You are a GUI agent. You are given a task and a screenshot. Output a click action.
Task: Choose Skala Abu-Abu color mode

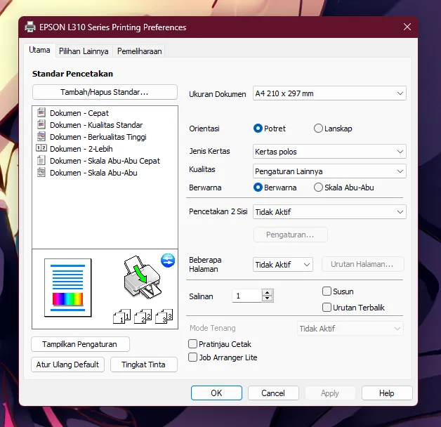point(319,188)
